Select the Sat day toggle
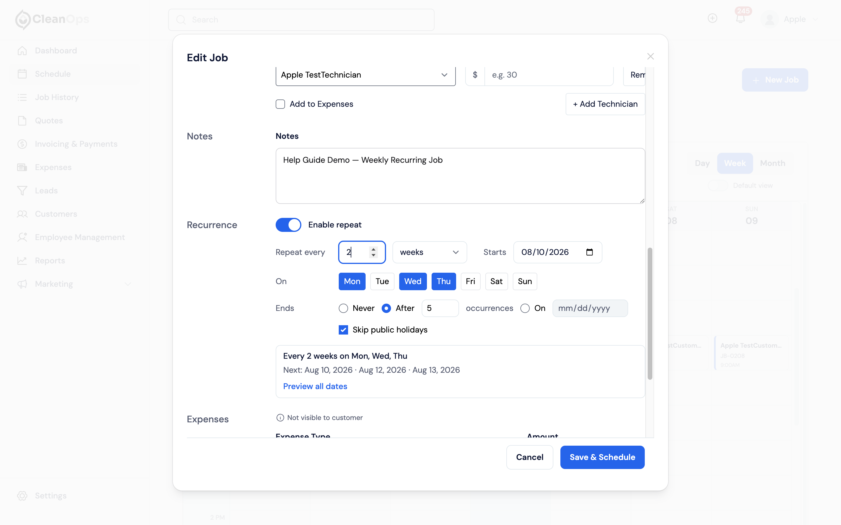This screenshot has width=841, height=525. point(496,281)
